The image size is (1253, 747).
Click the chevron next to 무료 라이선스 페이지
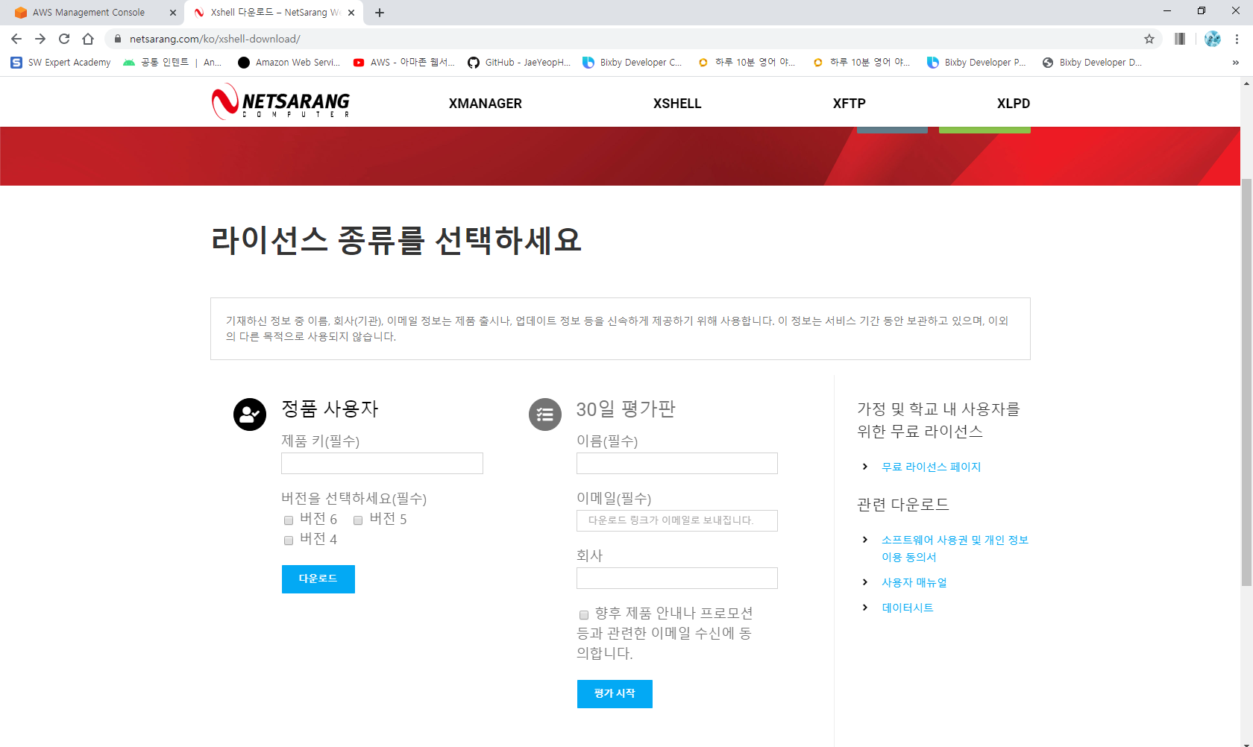(865, 467)
